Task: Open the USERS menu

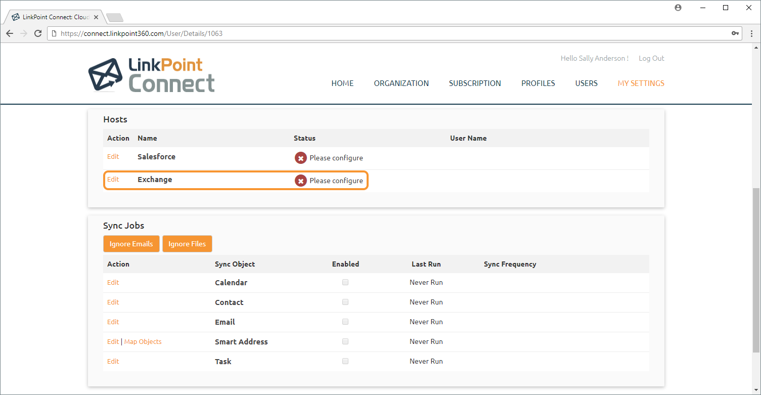Action: [587, 83]
